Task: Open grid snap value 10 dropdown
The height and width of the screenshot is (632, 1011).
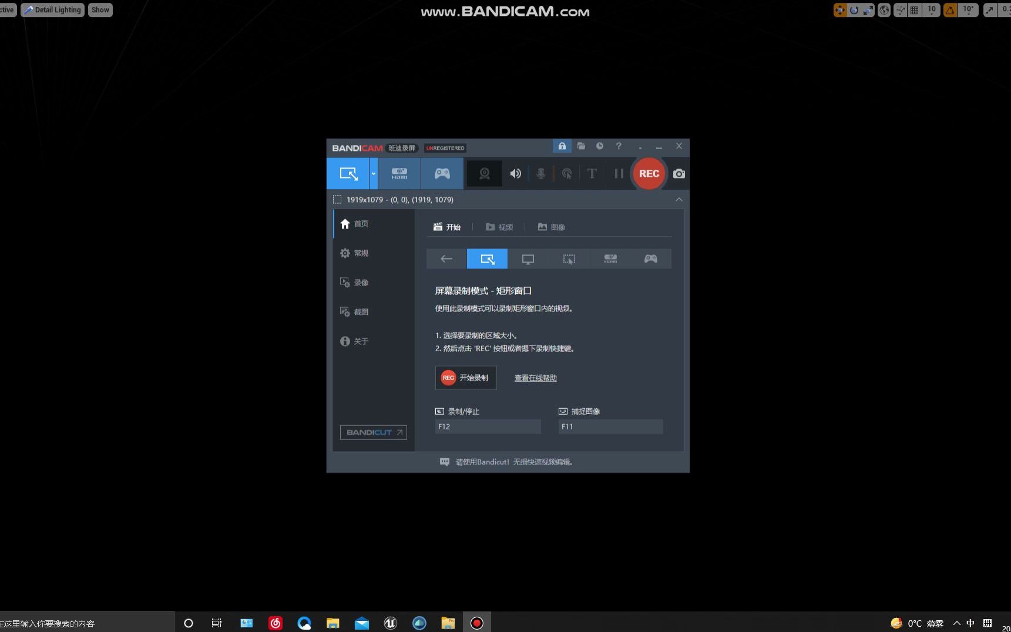Action: [x=932, y=10]
